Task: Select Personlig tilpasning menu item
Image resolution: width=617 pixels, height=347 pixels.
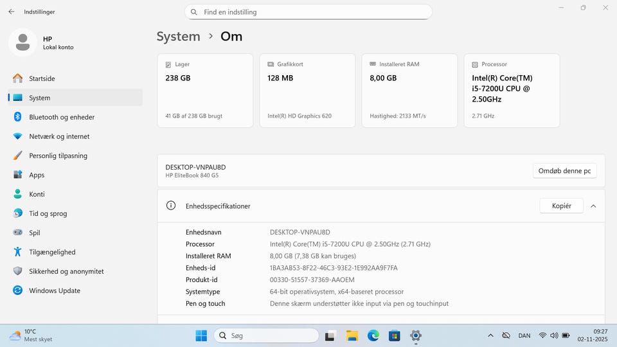Action: (x=58, y=156)
